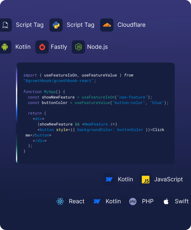191x230 pixels.
Task: Pick the Fastly label
Action: point(59,47)
